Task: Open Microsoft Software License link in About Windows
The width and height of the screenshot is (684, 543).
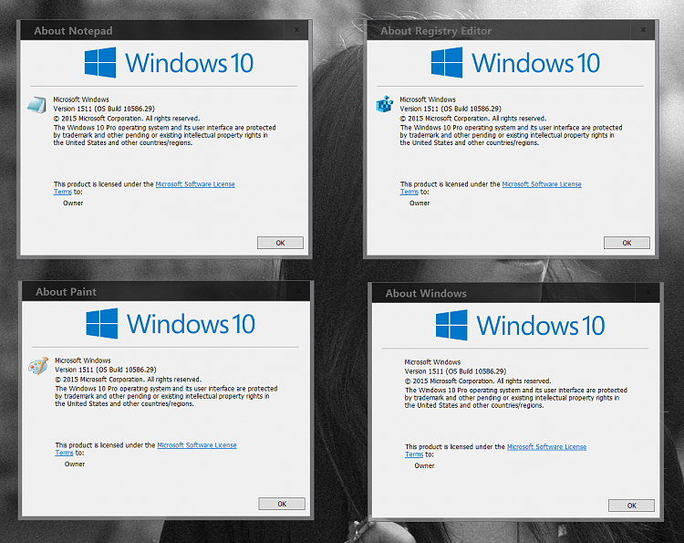Action: click(x=546, y=447)
